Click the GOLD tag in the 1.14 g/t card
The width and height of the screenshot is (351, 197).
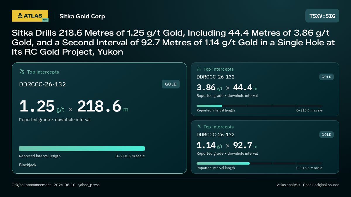(x=326, y=135)
